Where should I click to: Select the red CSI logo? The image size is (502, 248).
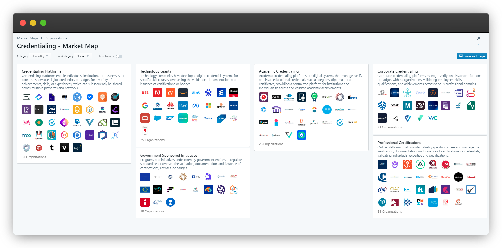pos(446,164)
